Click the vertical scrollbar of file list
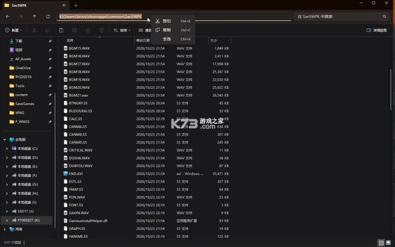 (x=391, y=90)
